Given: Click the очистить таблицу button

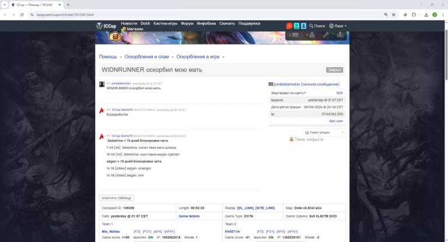Looking at the screenshot, I should click(x=117, y=198).
